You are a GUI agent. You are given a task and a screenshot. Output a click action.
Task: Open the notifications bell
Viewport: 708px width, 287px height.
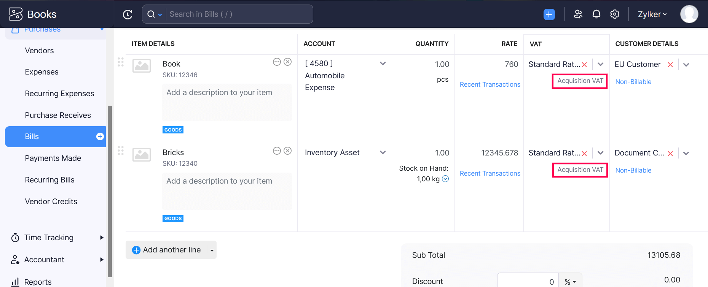[x=596, y=14]
